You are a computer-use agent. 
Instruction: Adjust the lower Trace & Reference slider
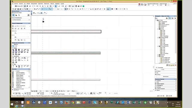tap(23, 37)
